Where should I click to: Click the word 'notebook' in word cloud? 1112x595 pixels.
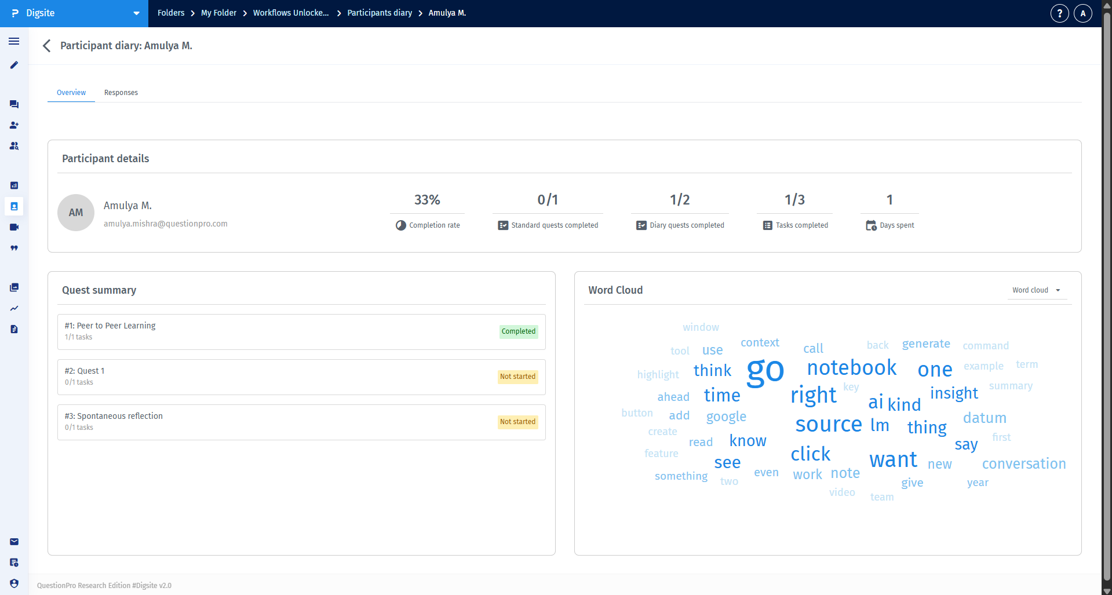851,368
